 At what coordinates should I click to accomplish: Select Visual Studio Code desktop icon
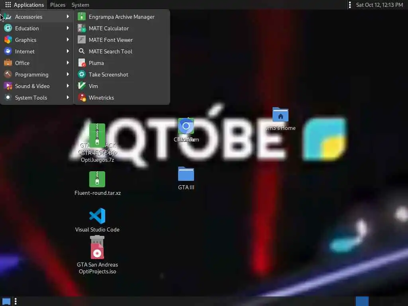tap(97, 216)
